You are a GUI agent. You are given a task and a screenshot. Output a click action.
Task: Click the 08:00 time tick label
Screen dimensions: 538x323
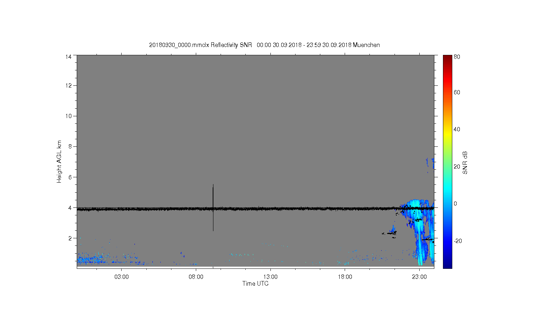(196, 277)
